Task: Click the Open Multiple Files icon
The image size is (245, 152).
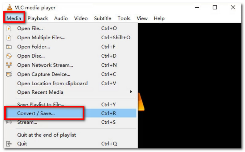Action: pos(9,37)
